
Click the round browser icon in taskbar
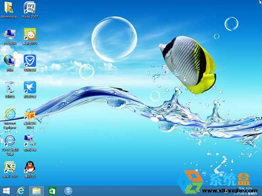point(68,191)
